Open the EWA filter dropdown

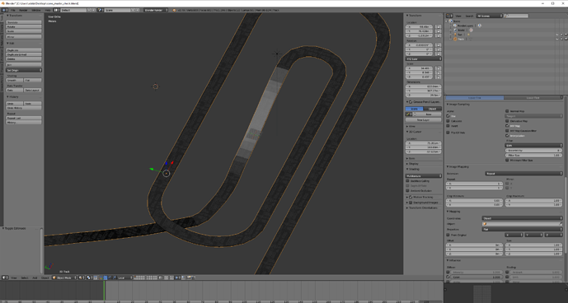(533, 145)
